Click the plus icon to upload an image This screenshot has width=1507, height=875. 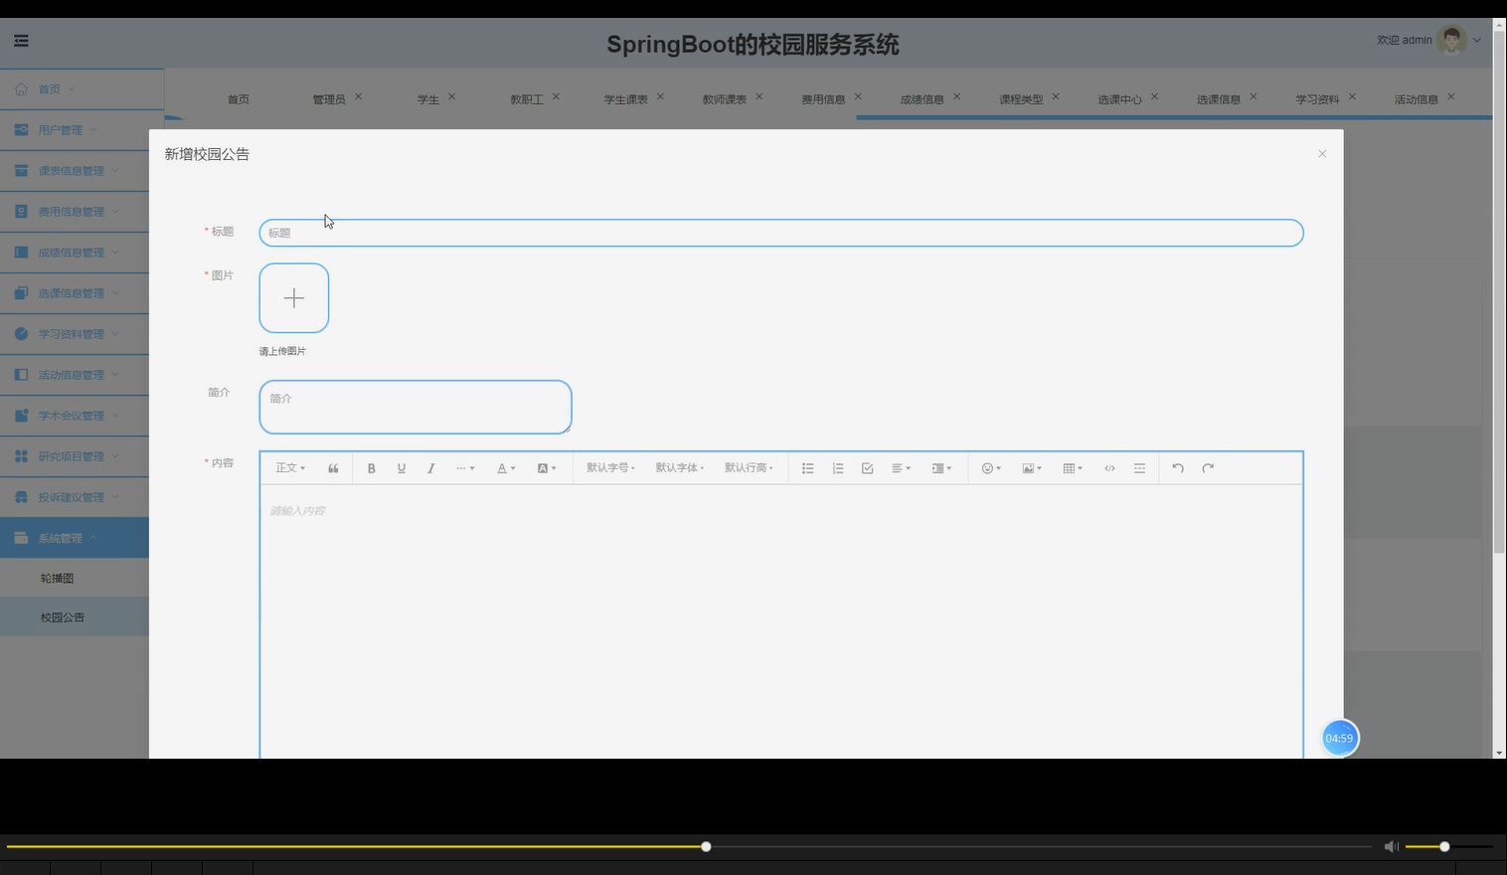(294, 298)
